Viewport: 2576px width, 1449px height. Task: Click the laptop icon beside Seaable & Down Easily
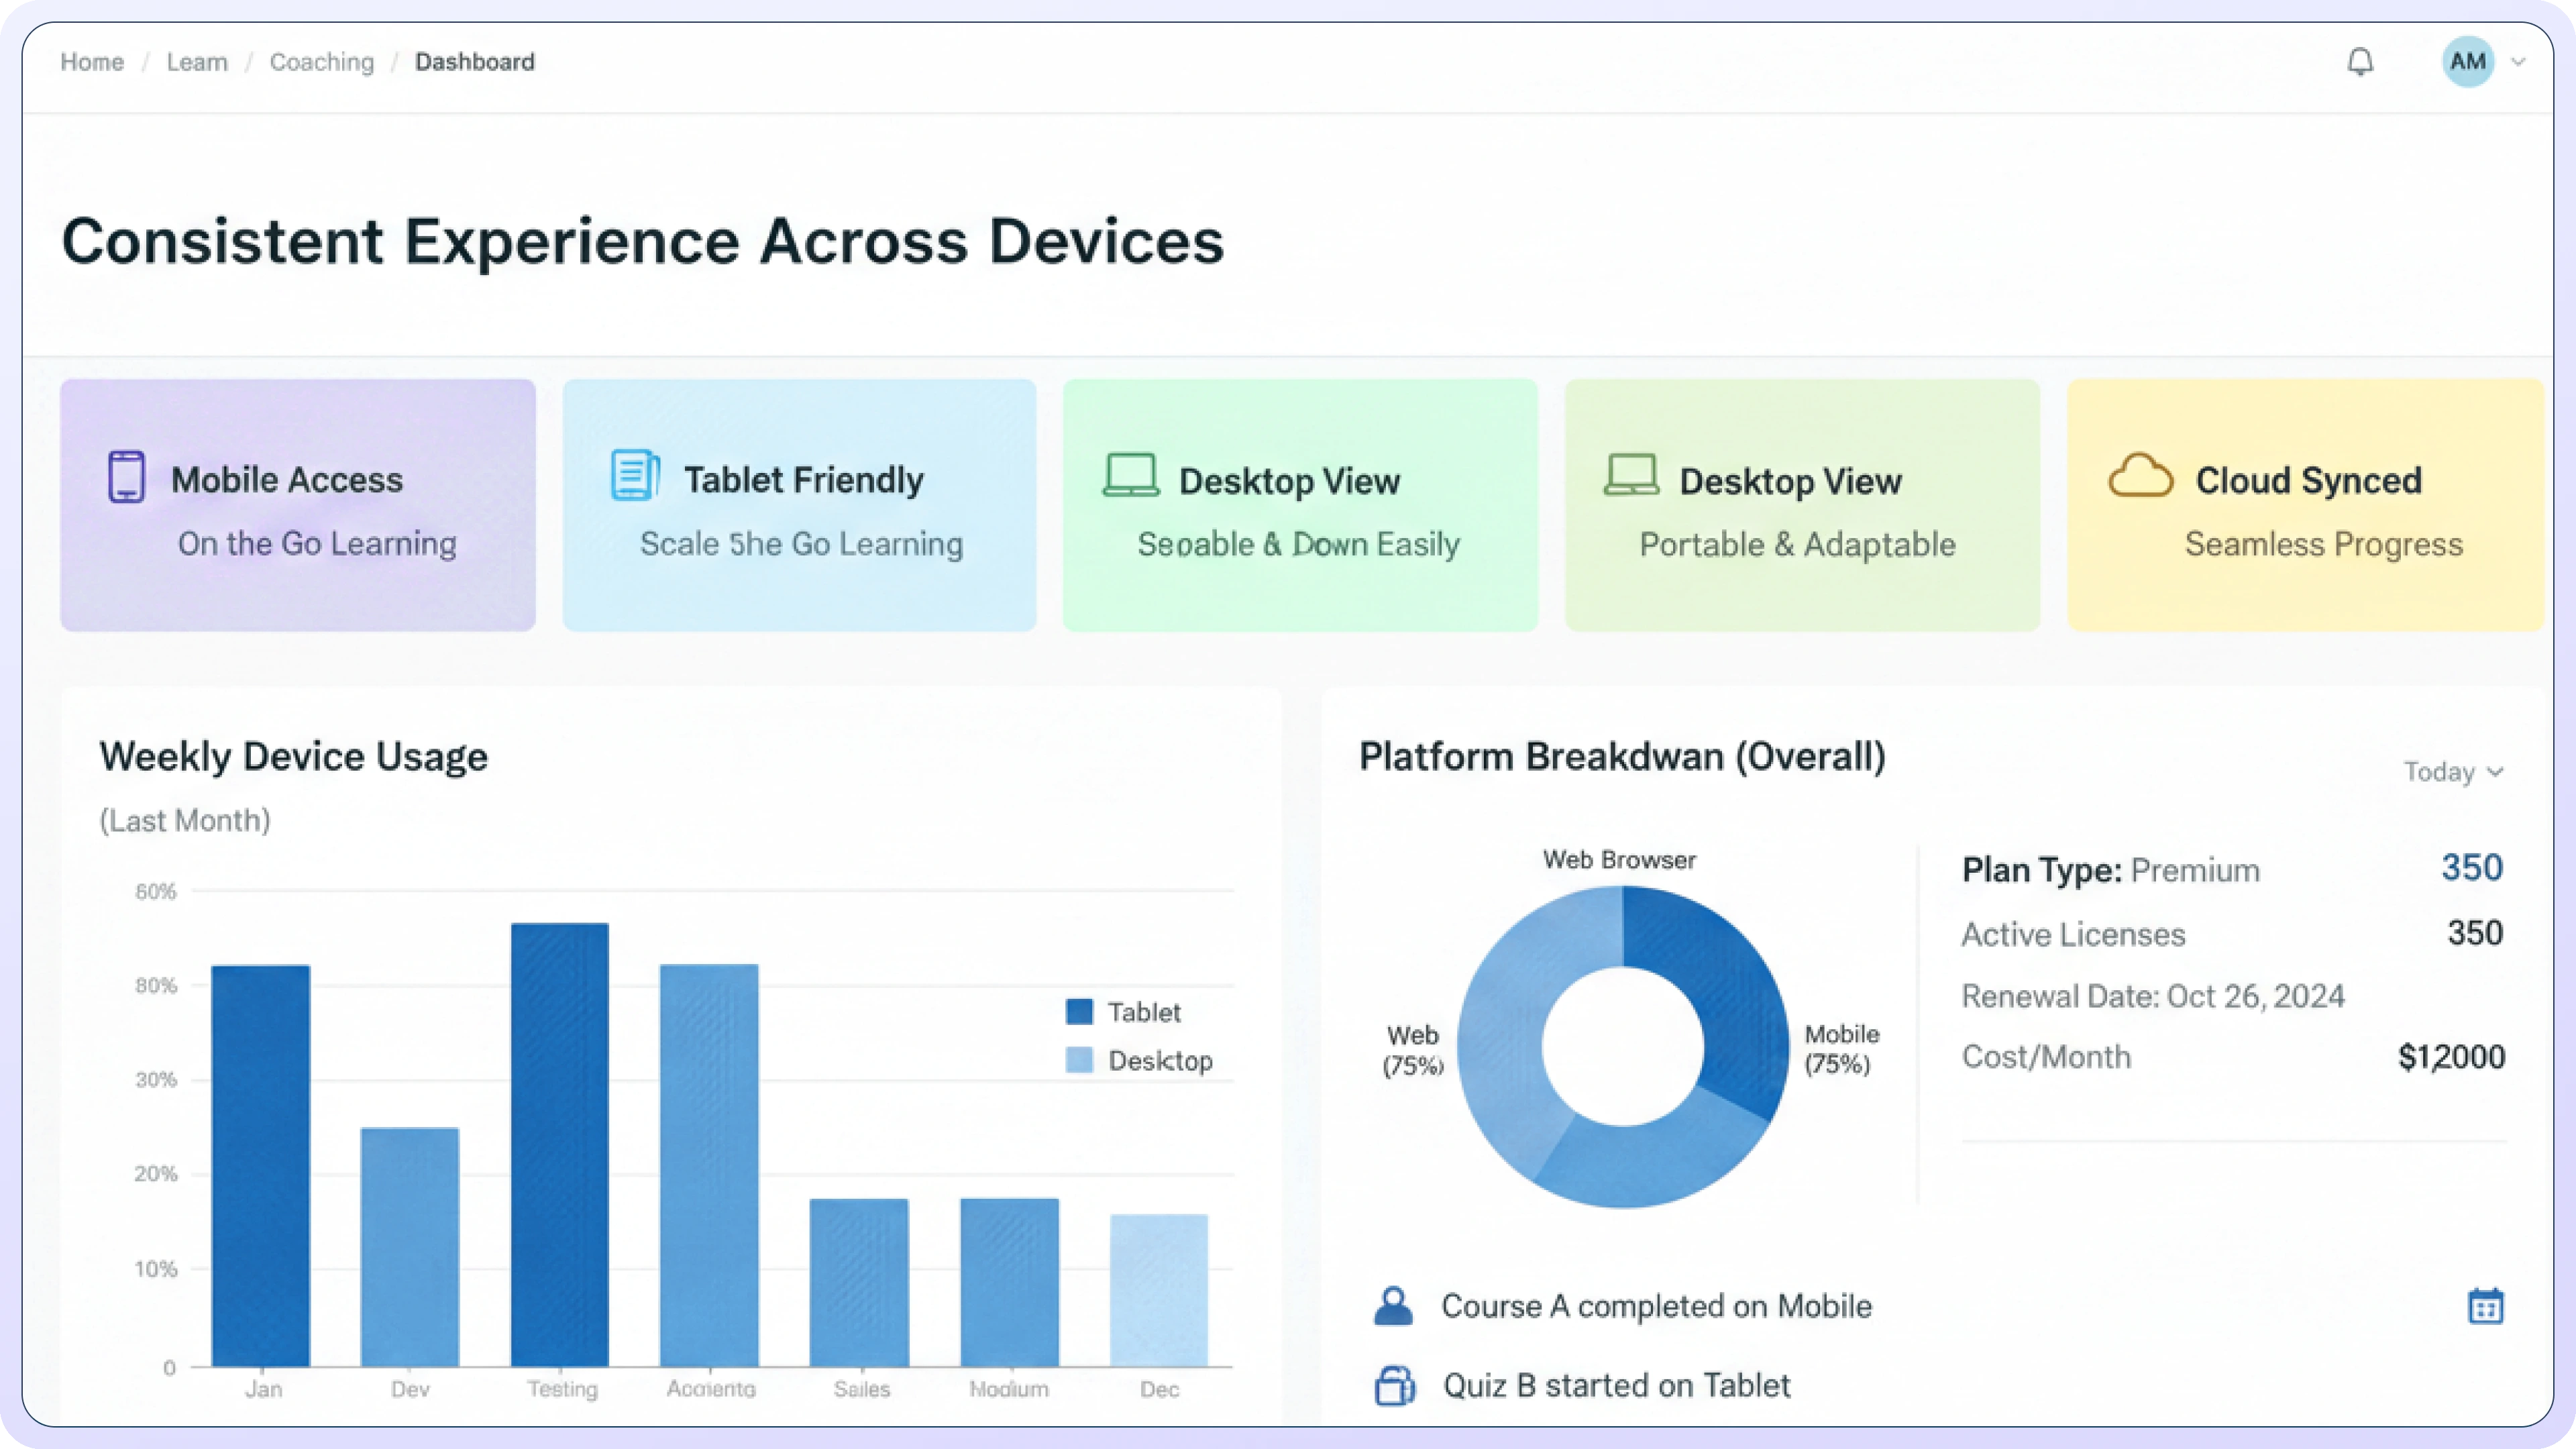1131,475
